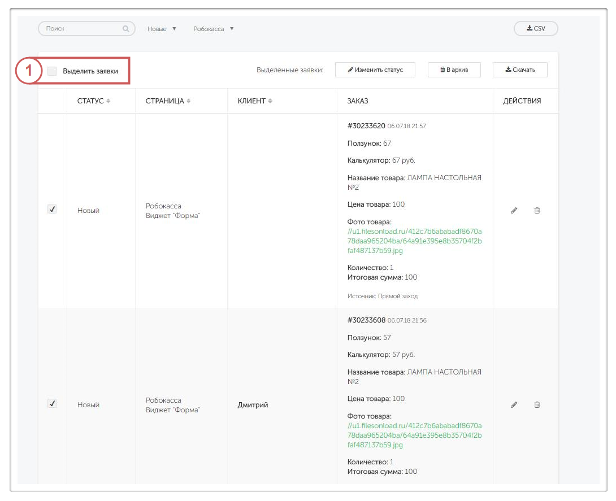
Task: Uncheck the checkbox for order #30233620
Action: 52,210
